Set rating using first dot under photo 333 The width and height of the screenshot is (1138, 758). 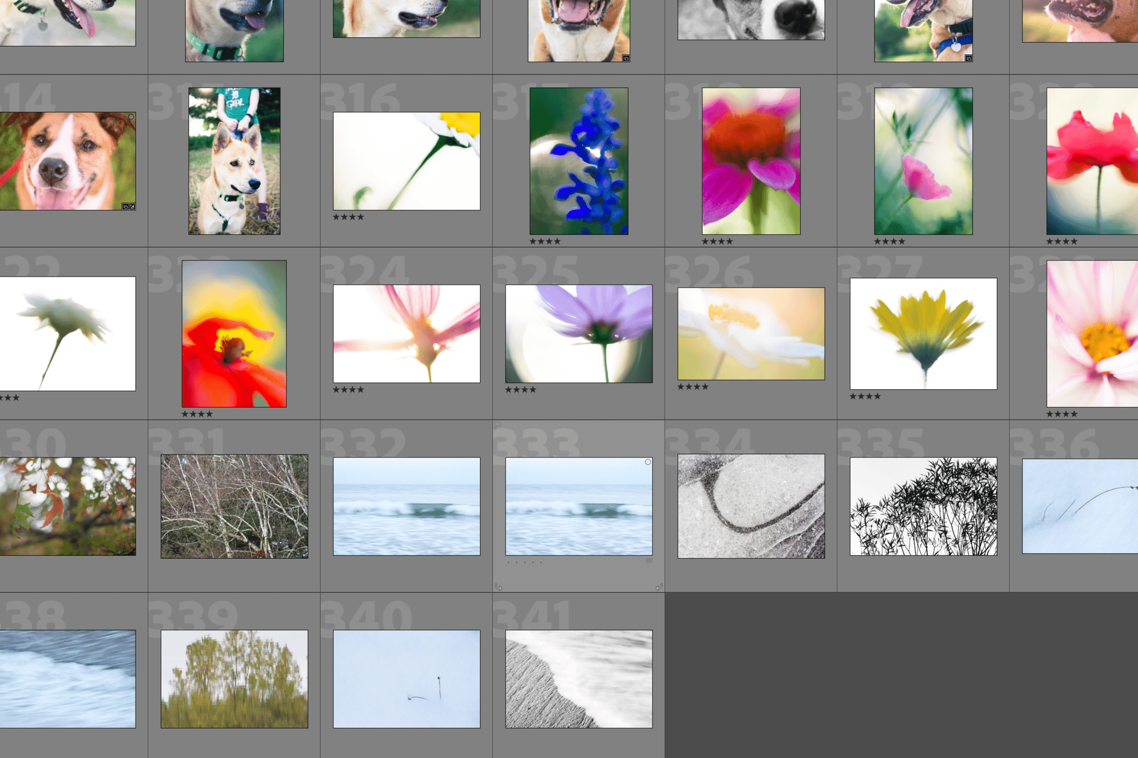tap(508, 563)
